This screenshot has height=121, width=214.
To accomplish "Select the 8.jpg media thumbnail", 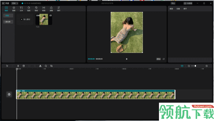I will (44, 19).
